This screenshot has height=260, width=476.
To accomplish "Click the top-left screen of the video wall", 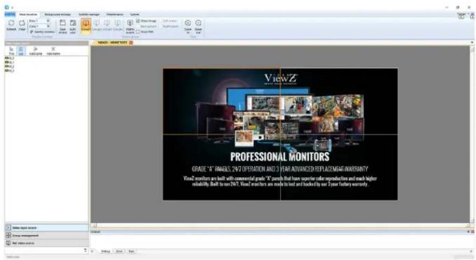I will 222,101.
